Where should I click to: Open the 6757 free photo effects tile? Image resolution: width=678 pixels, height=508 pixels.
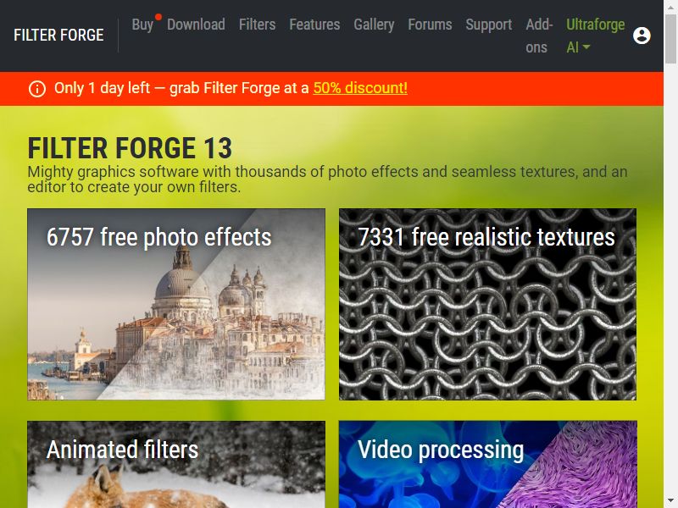176,304
